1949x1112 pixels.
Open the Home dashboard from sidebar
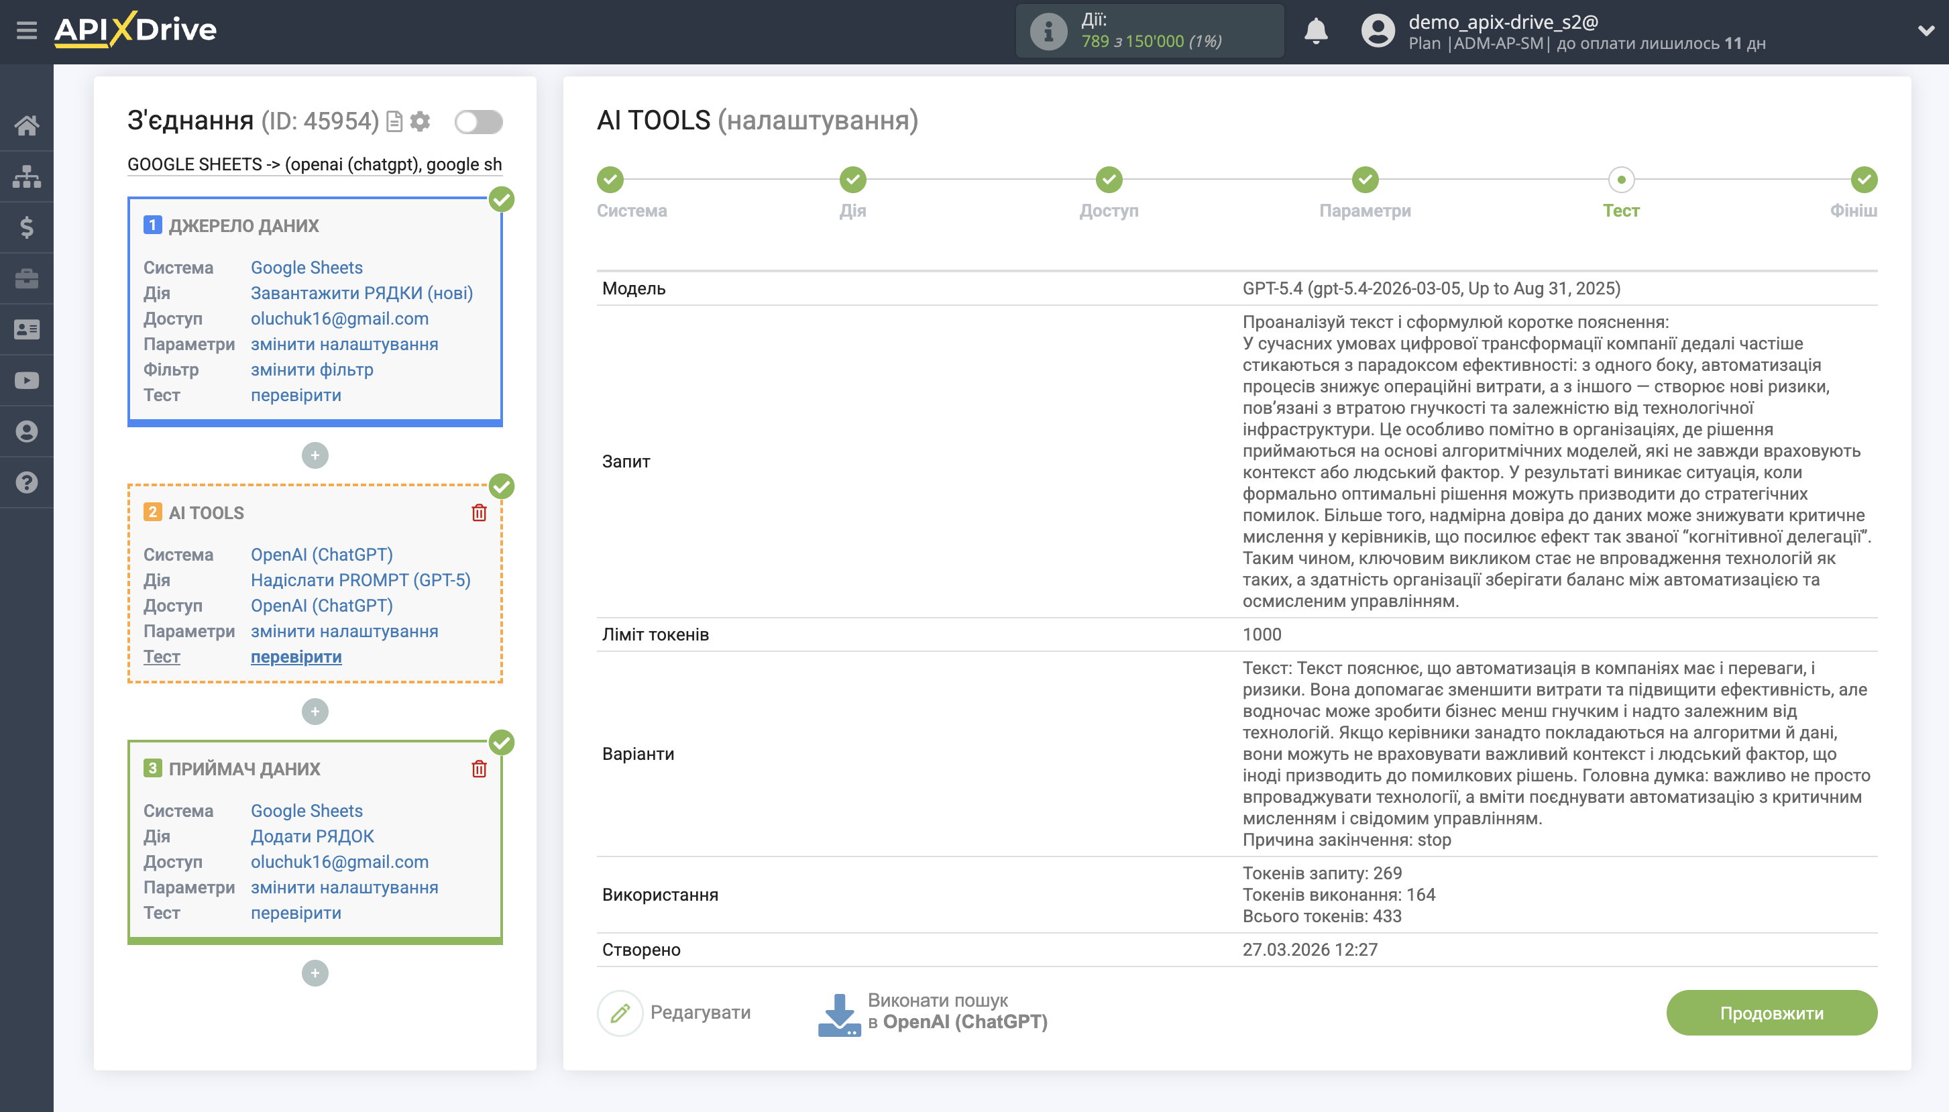tap(27, 126)
